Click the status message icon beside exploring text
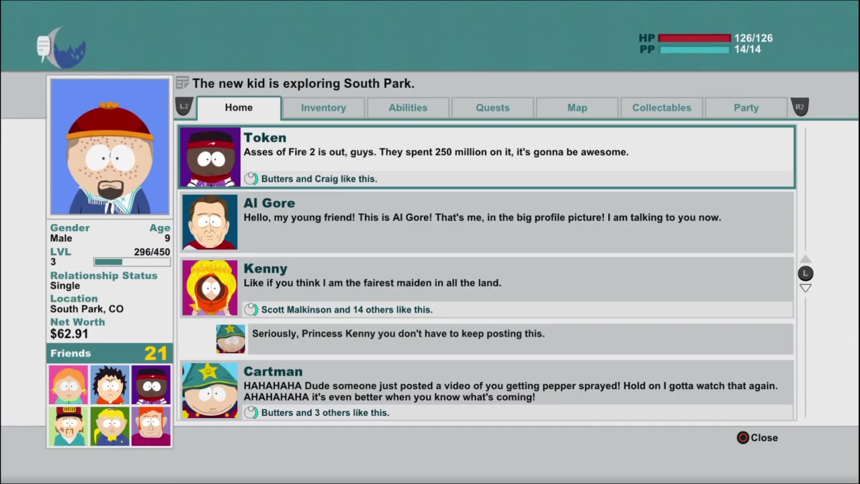Viewport: 860px width, 484px height. coord(182,83)
